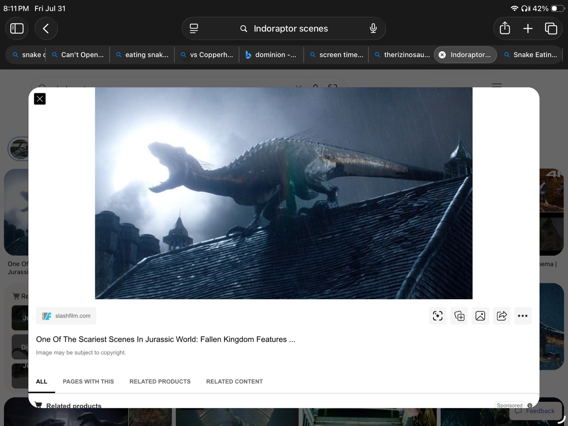This screenshot has width=568, height=426.
Task: Click the 'Sponsored' label
Action: pyautogui.click(x=509, y=405)
